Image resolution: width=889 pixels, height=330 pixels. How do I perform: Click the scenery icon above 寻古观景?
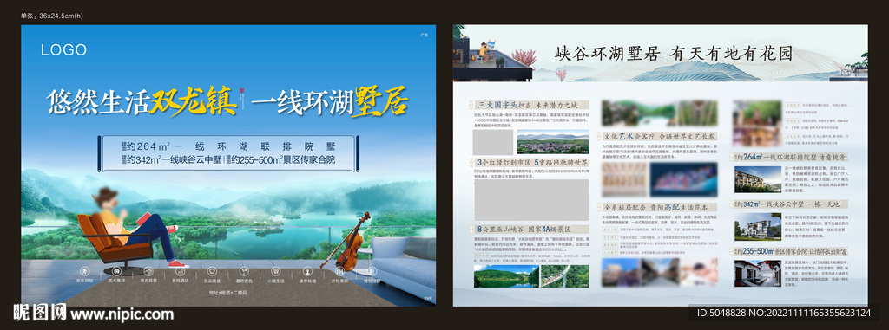click(x=148, y=271)
